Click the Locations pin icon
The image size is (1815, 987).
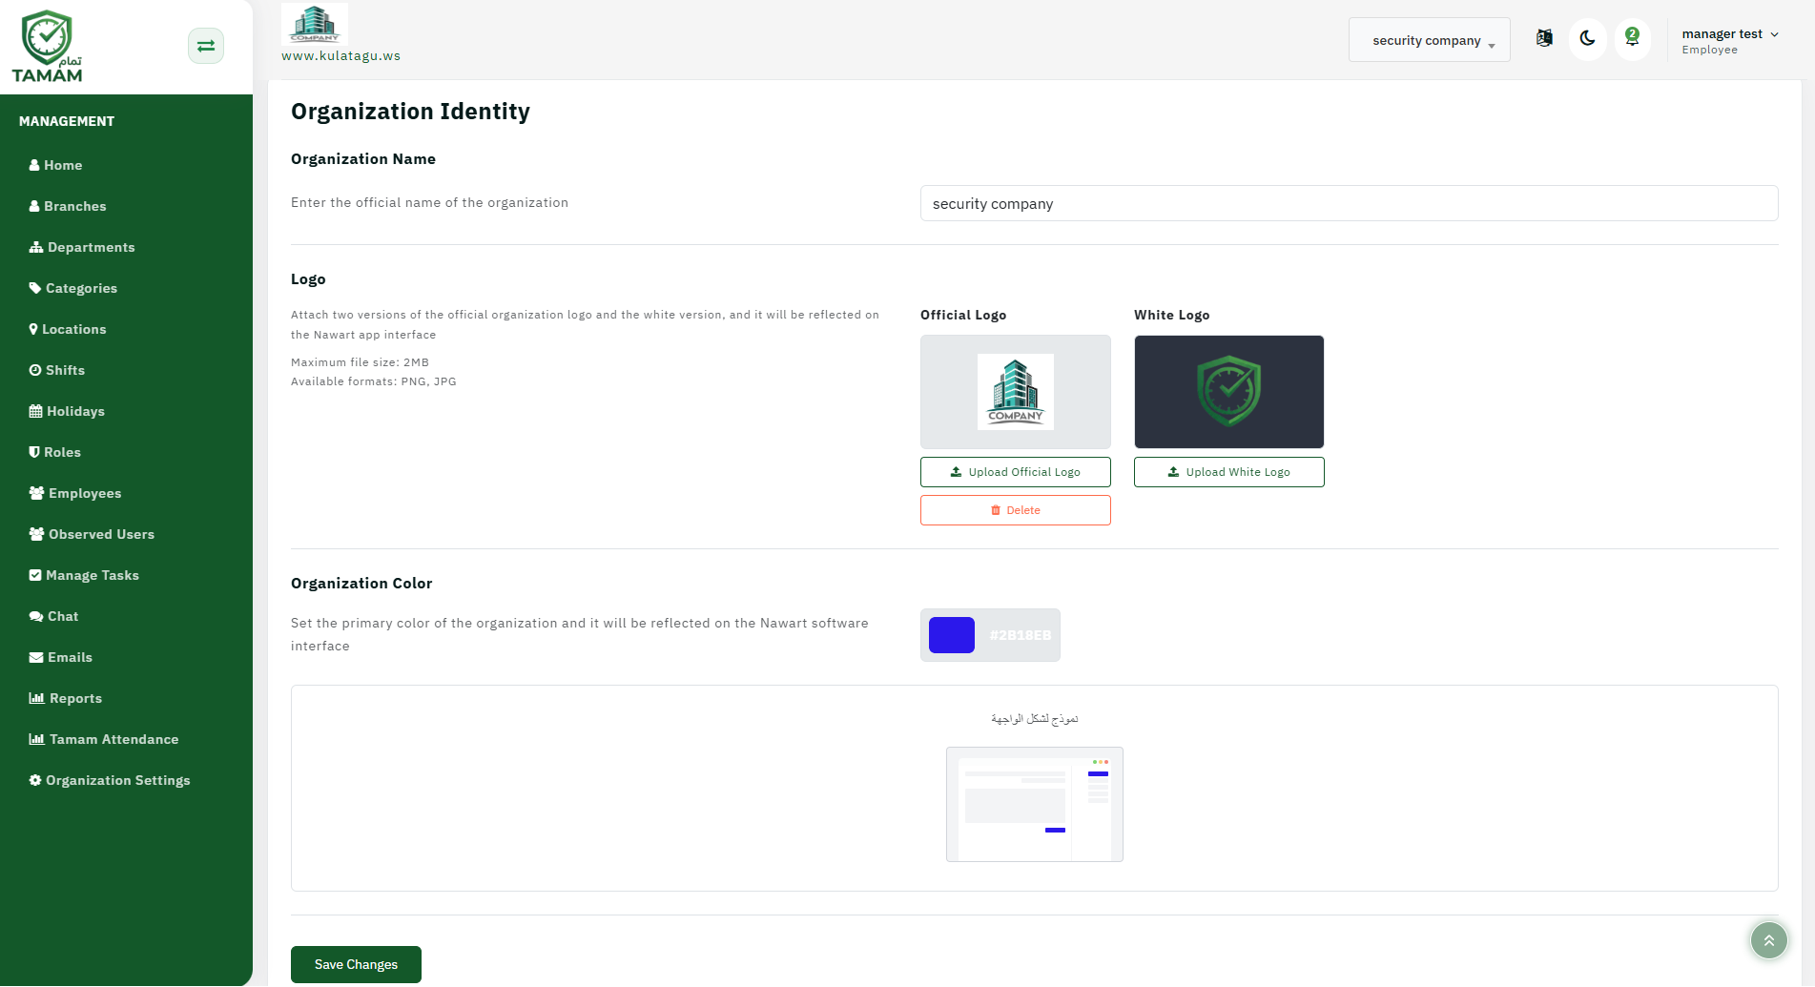point(33,329)
